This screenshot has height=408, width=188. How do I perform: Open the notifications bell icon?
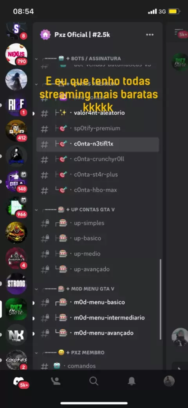tap(132, 381)
